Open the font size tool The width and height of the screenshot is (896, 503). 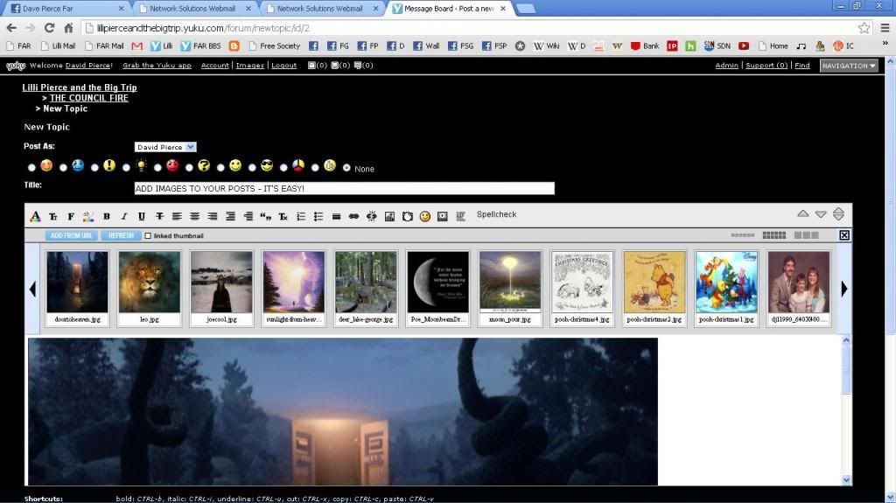pyautogui.click(x=52, y=216)
